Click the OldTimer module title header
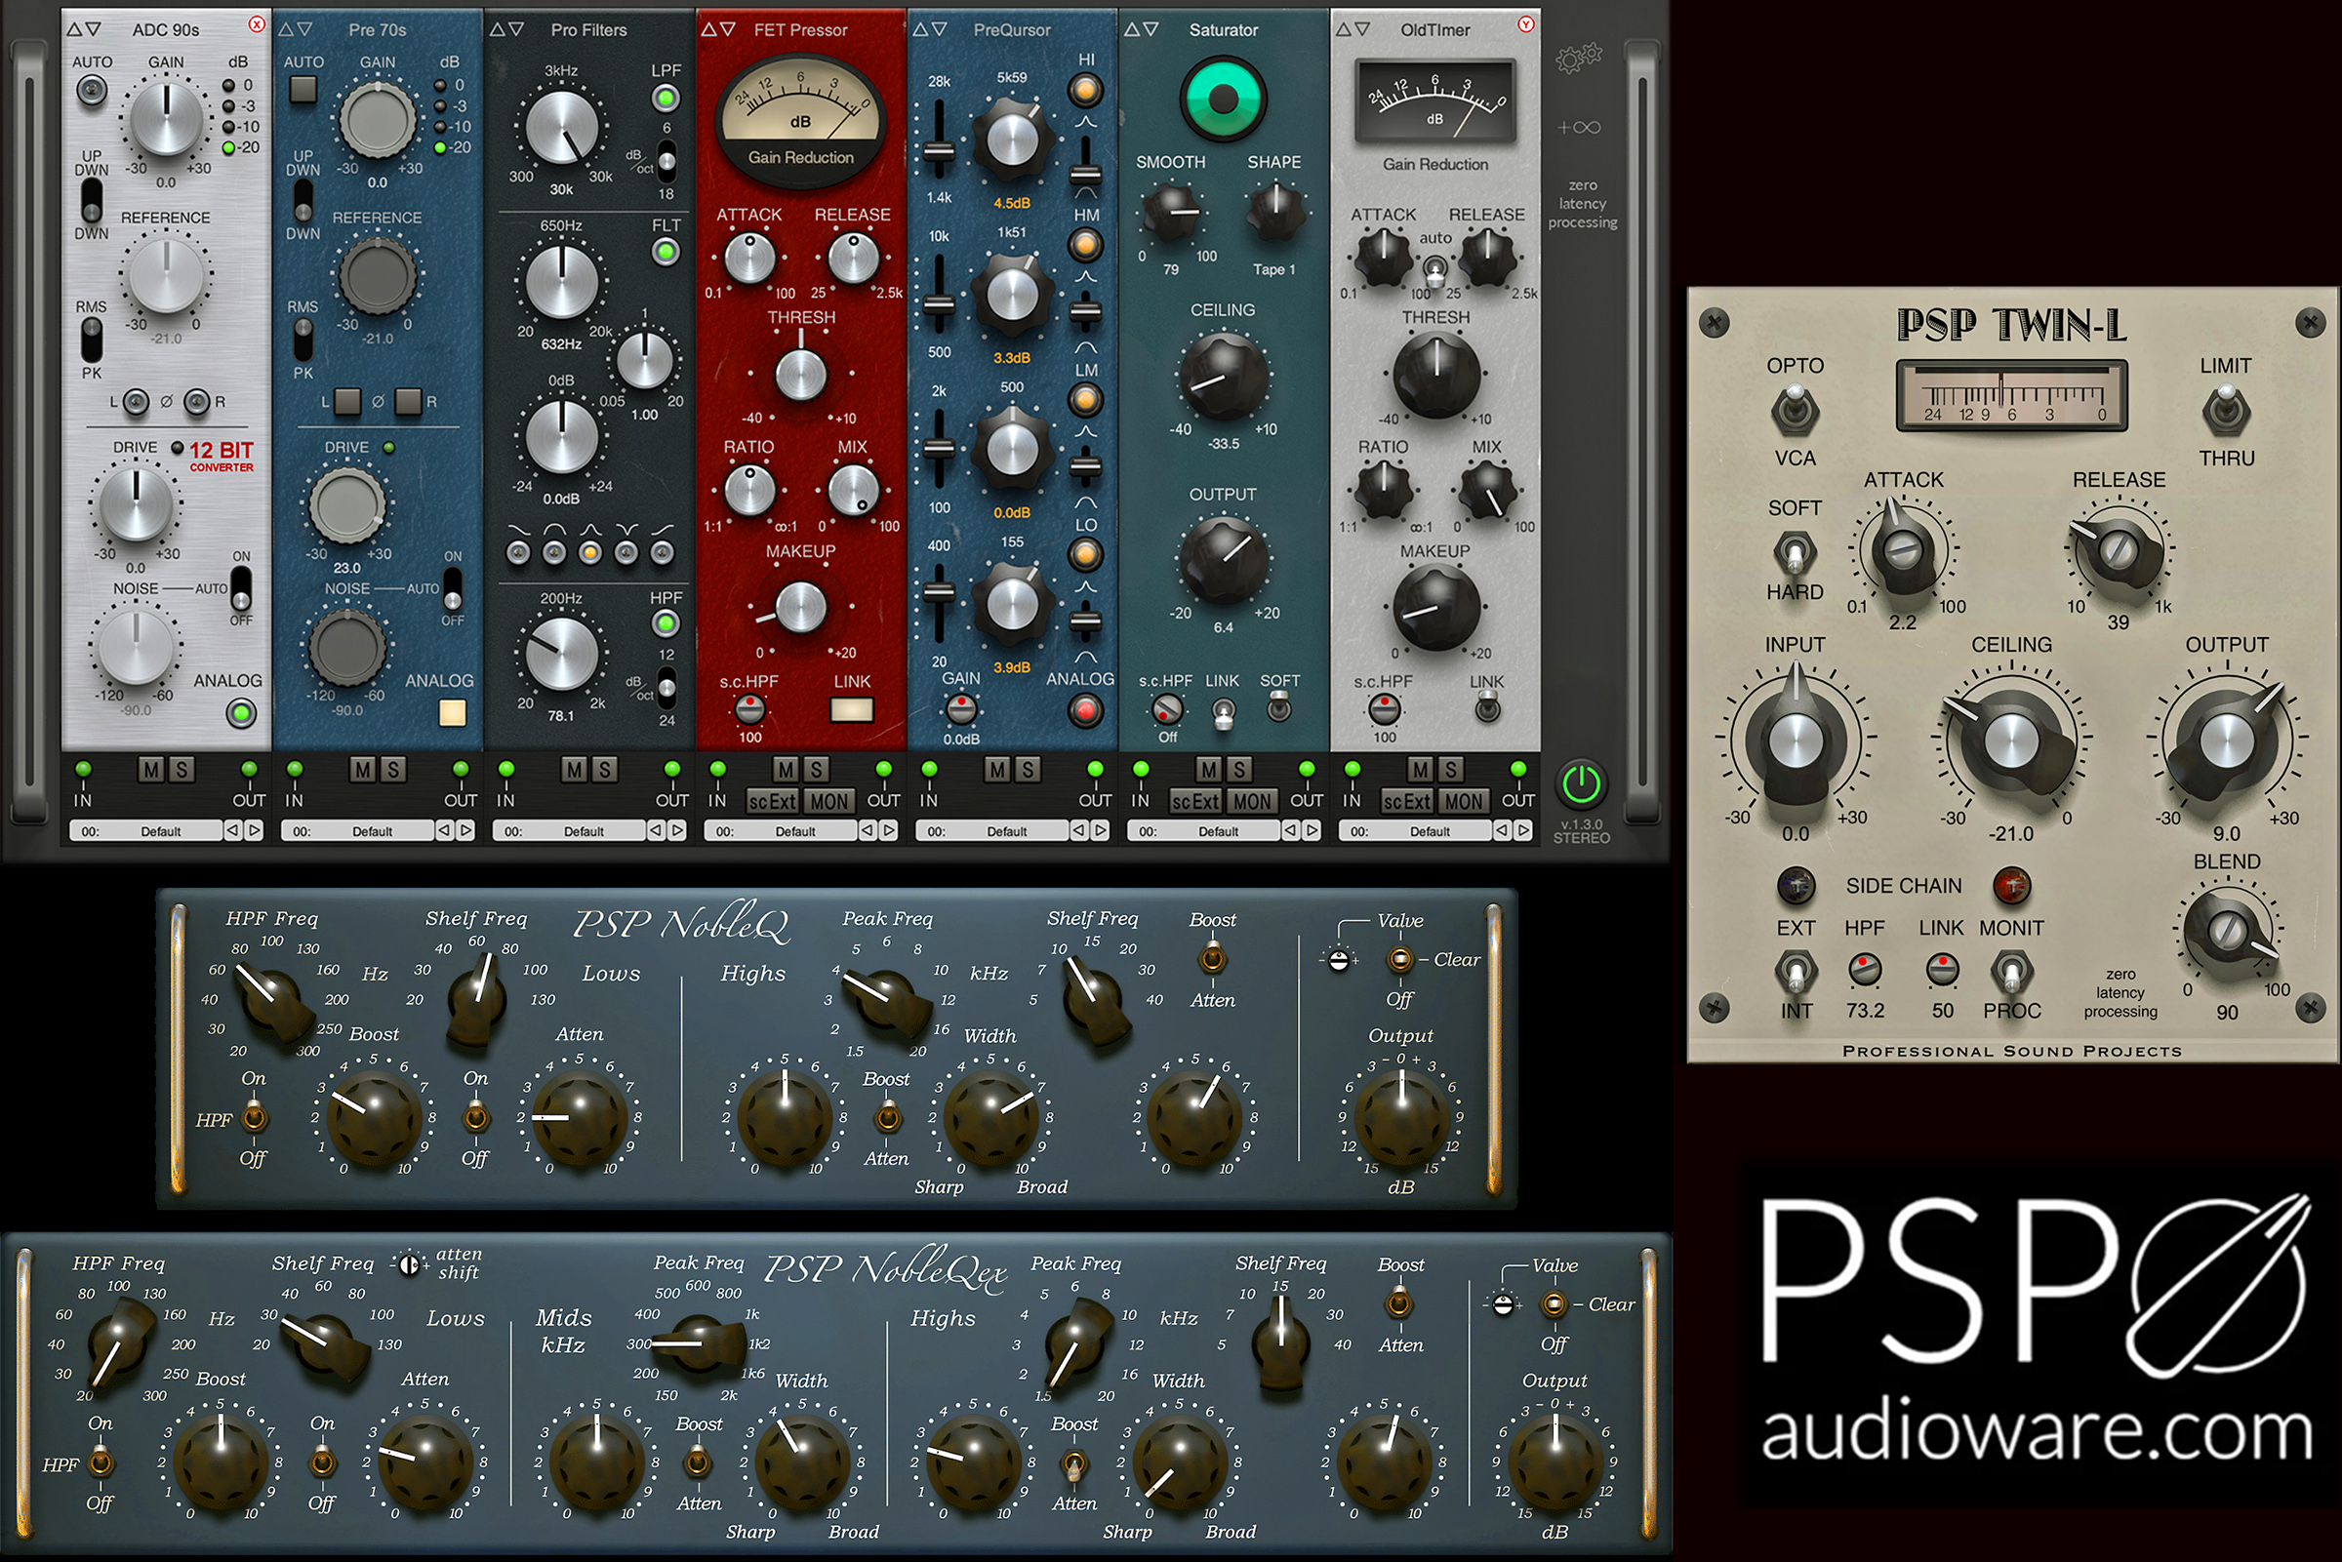The height and width of the screenshot is (1562, 2342). 1434,30
